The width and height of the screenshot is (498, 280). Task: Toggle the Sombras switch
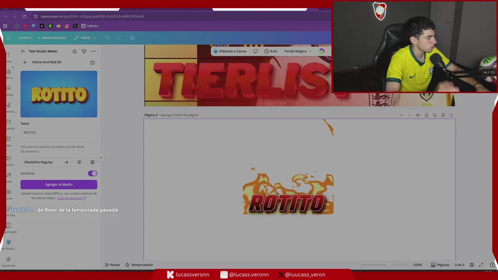(92, 173)
